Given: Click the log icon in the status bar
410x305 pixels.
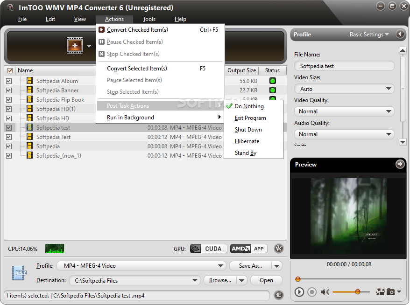Looking at the screenshot, I should click(279, 295).
